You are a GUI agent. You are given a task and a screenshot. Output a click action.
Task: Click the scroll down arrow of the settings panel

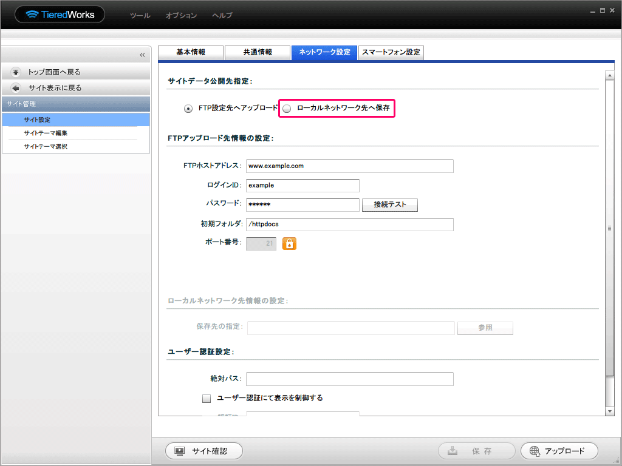click(610, 411)
